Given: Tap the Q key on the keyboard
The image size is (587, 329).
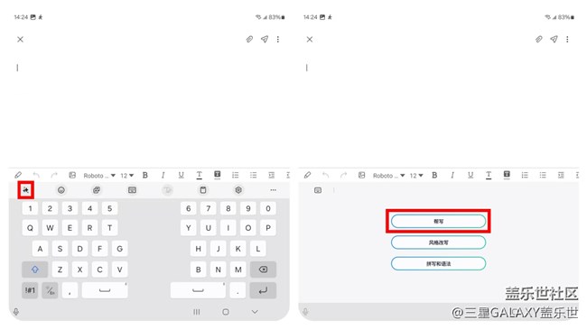Looking at the screenshot, I should coord(30,228).
